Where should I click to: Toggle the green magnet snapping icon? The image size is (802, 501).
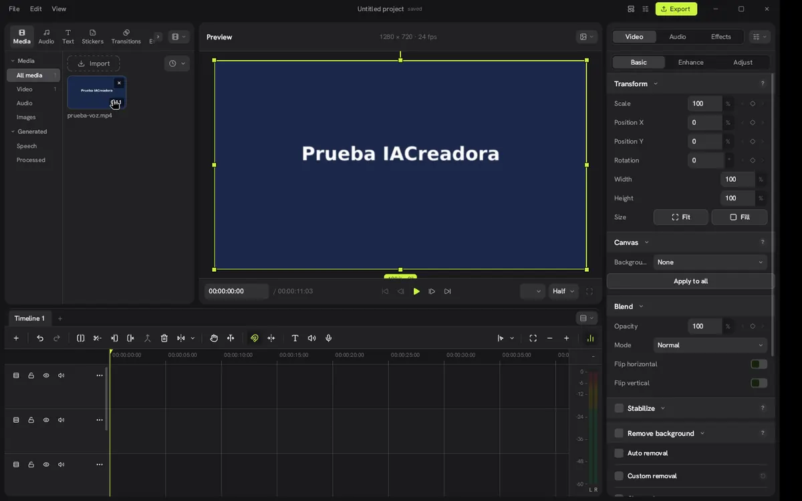[255, 338]
